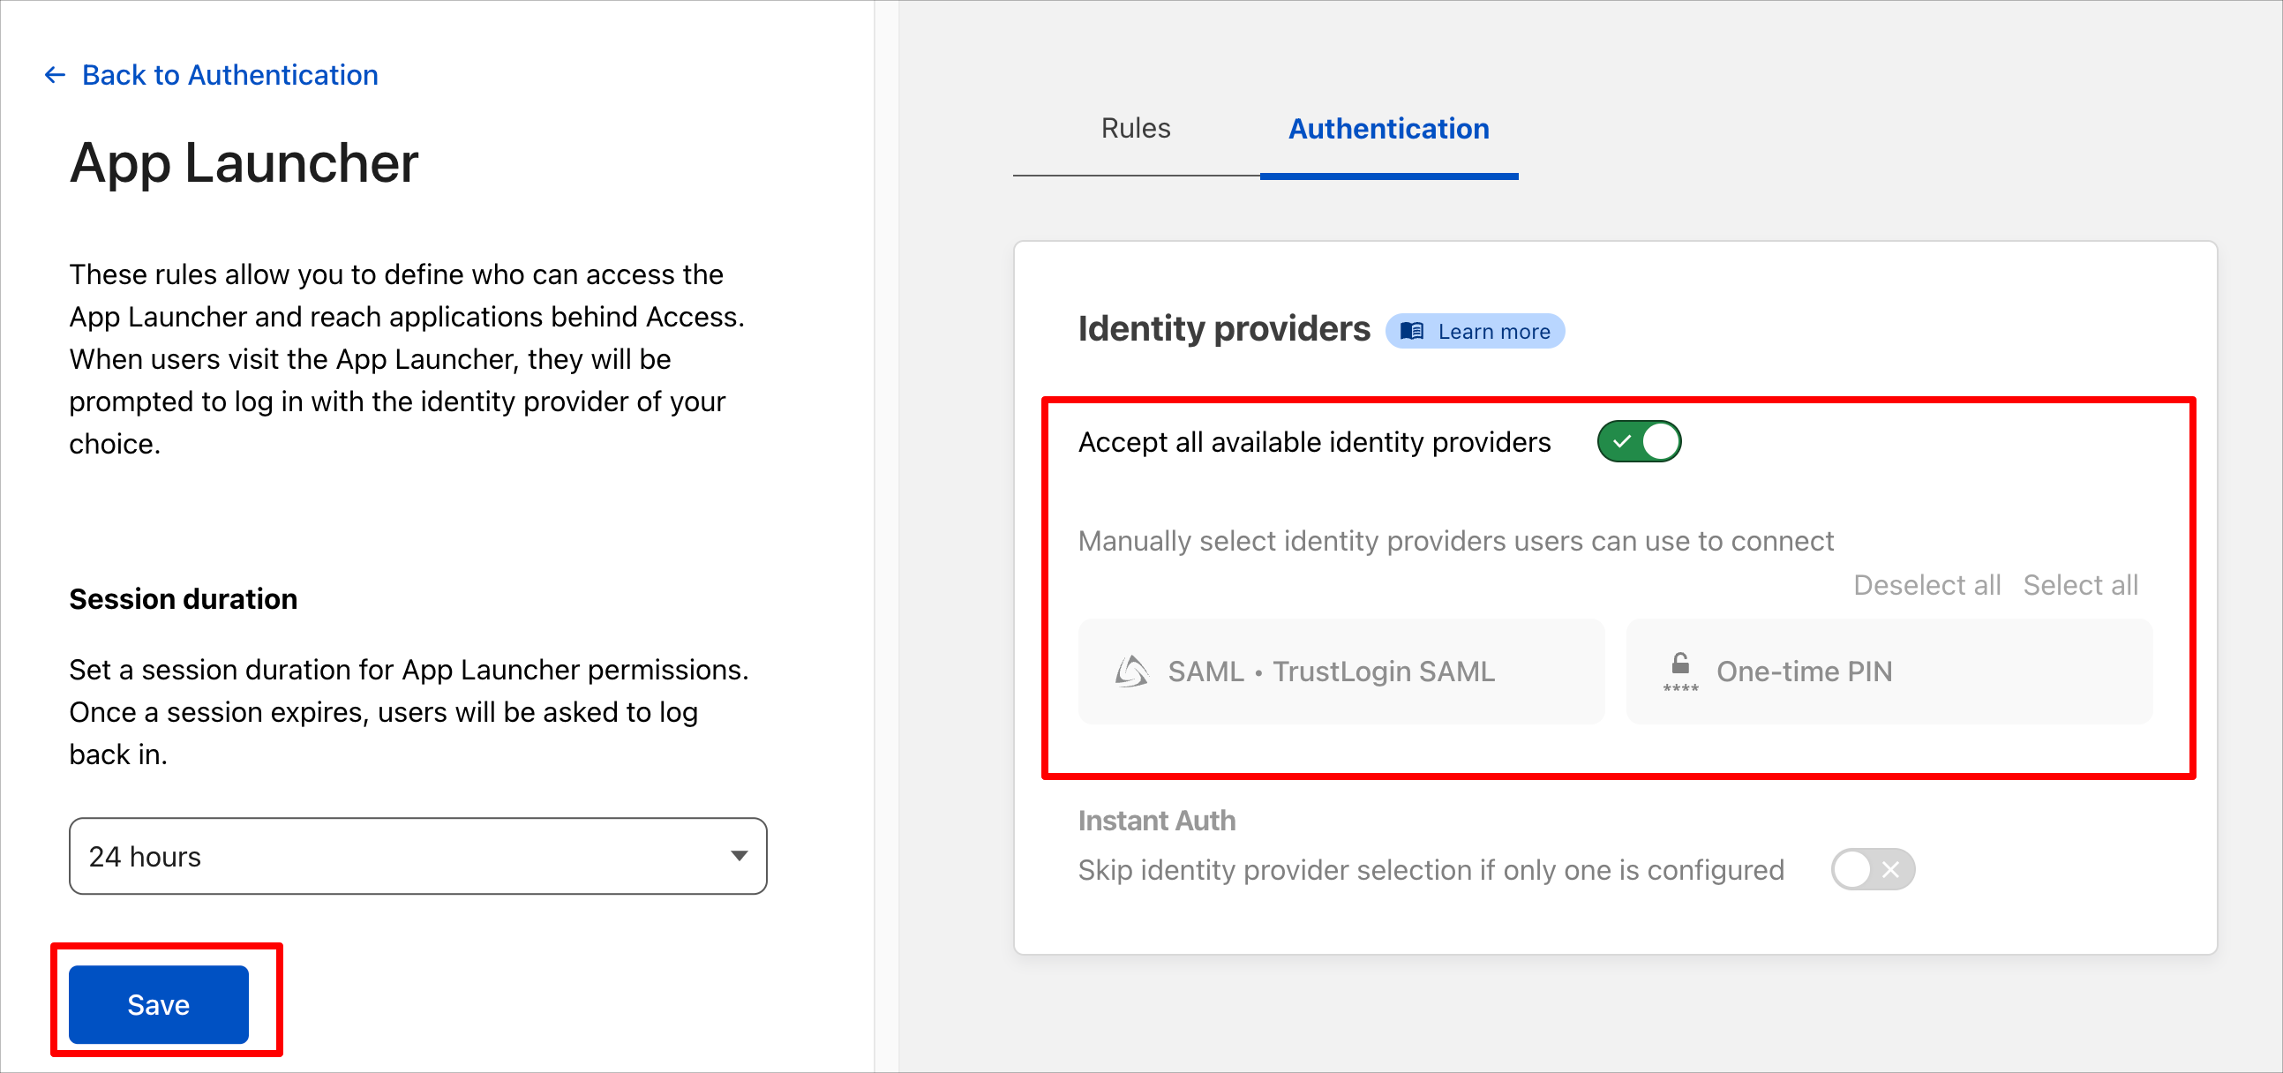Click the checkmark on the green toggle
The image size is (2283, 1073).
click(x=1622, y=441)
